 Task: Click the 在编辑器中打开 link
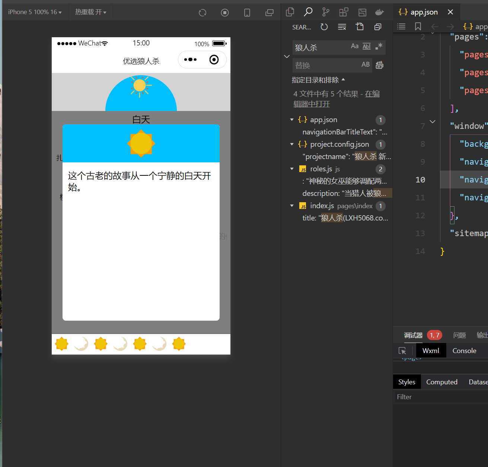coord(337,99)
